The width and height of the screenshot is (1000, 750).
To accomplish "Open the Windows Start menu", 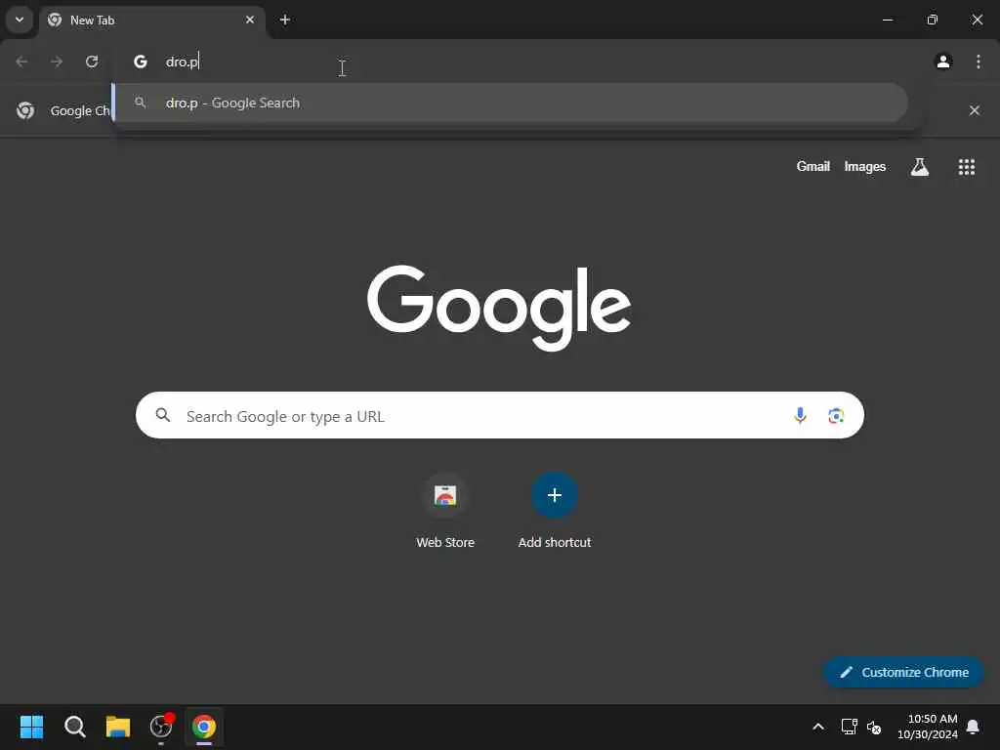I will (x=32, y=727).
